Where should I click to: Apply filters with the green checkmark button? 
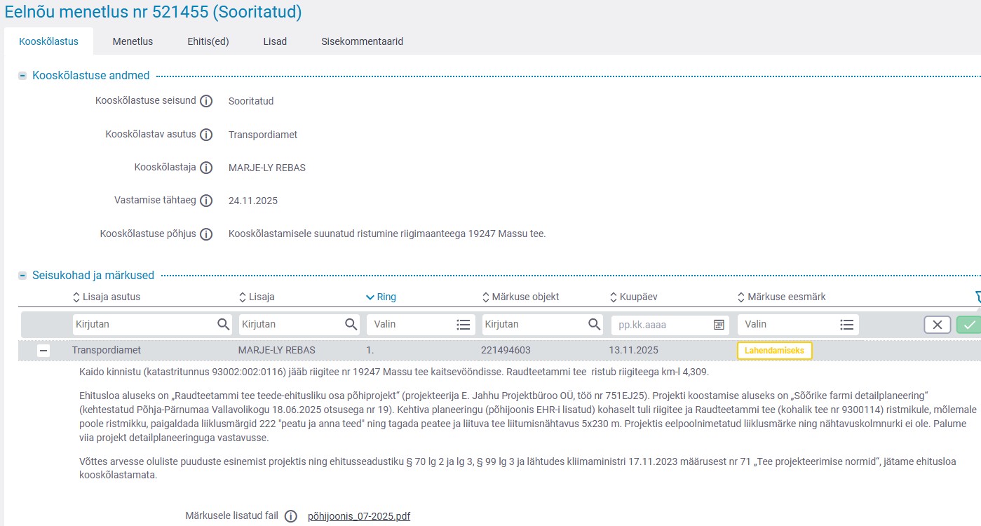pos(970,325)
